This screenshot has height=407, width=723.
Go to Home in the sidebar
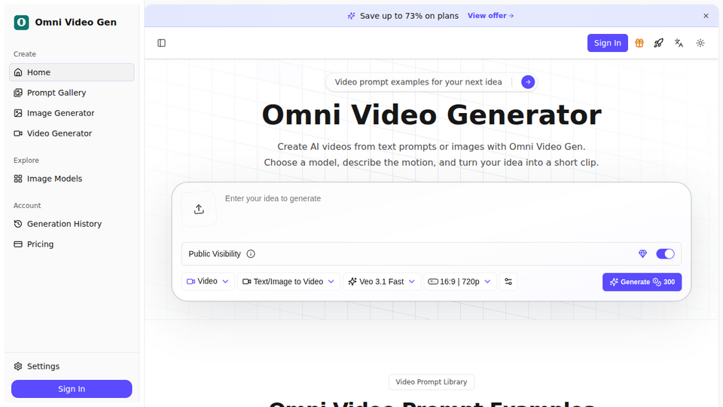pyautogui.click(x=72, y=72)
